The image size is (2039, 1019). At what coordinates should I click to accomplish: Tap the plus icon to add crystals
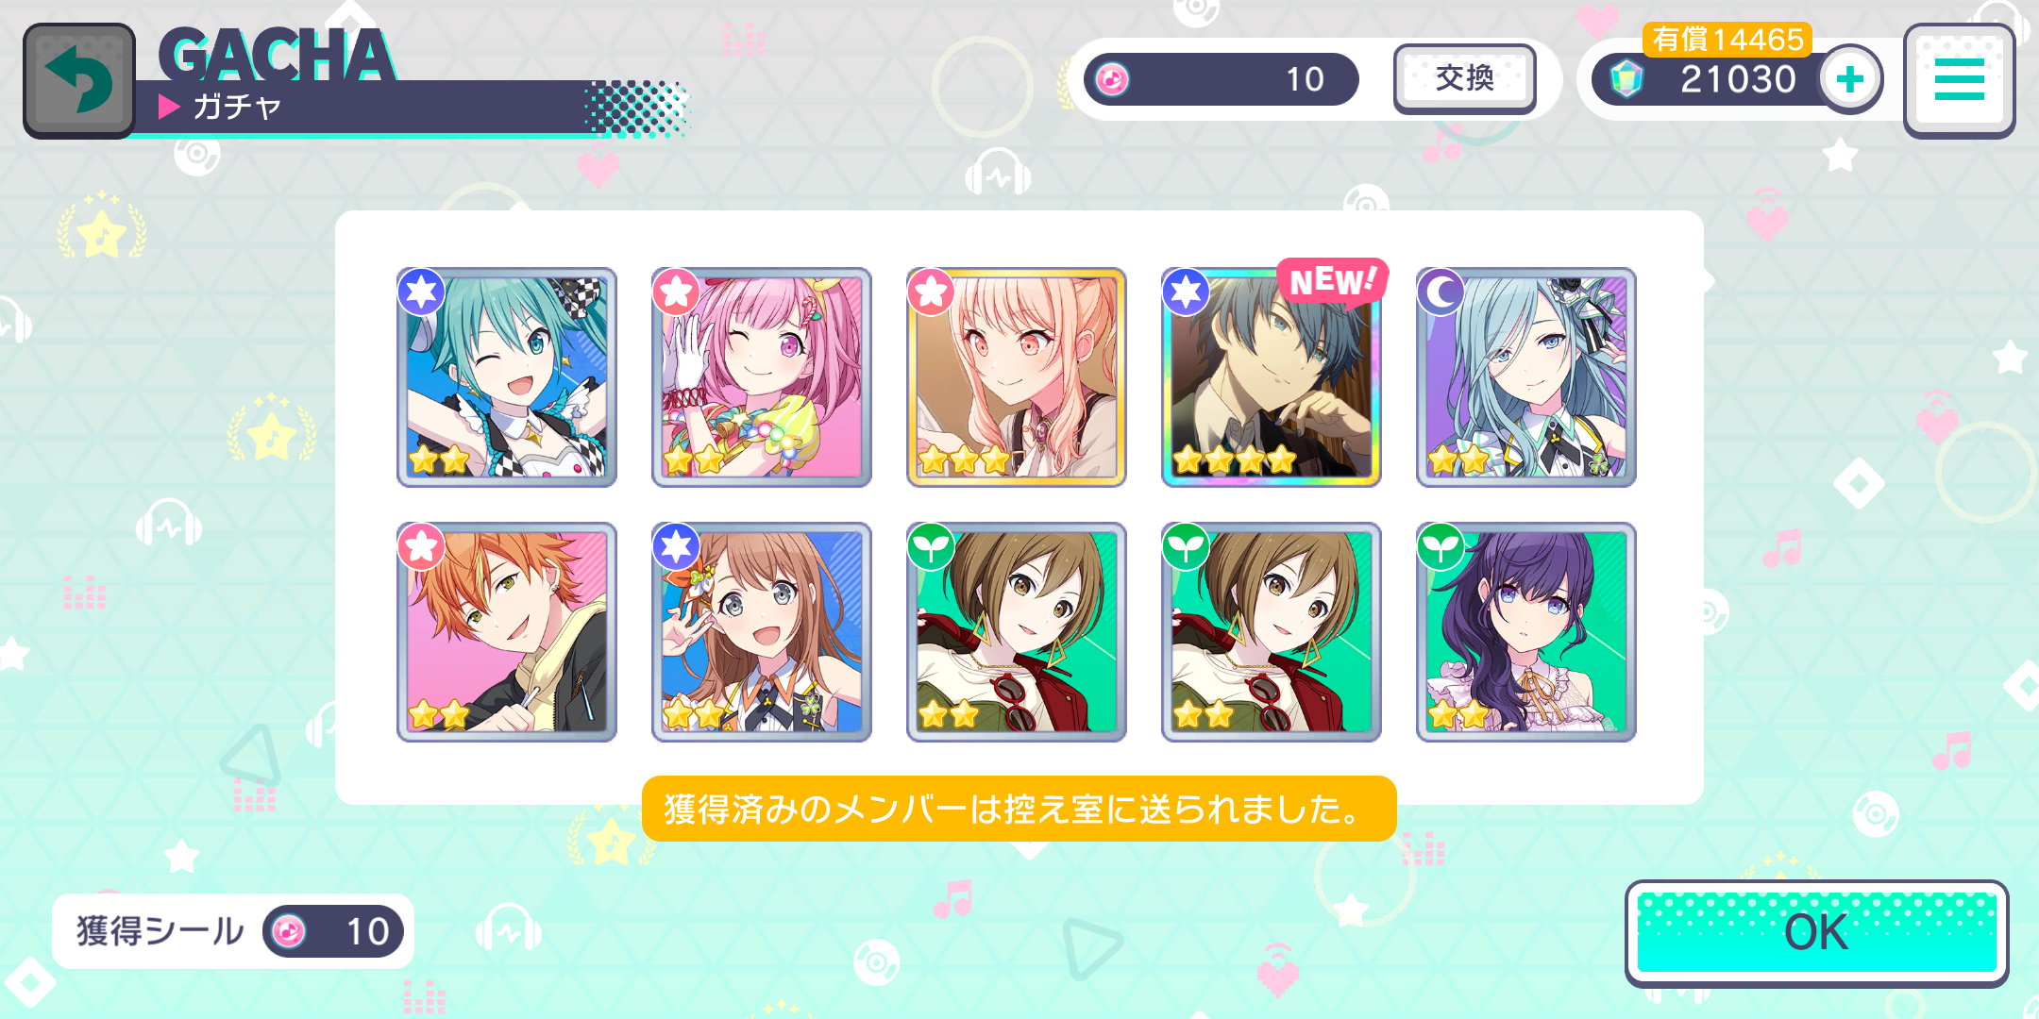tap(1849, 79)
